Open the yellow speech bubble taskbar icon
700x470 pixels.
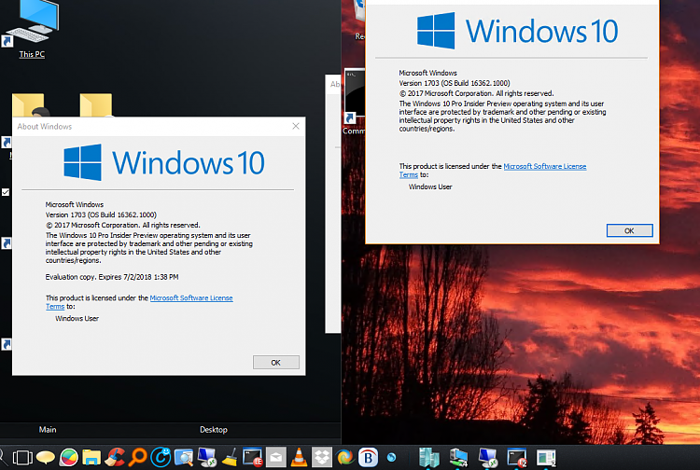46,458
